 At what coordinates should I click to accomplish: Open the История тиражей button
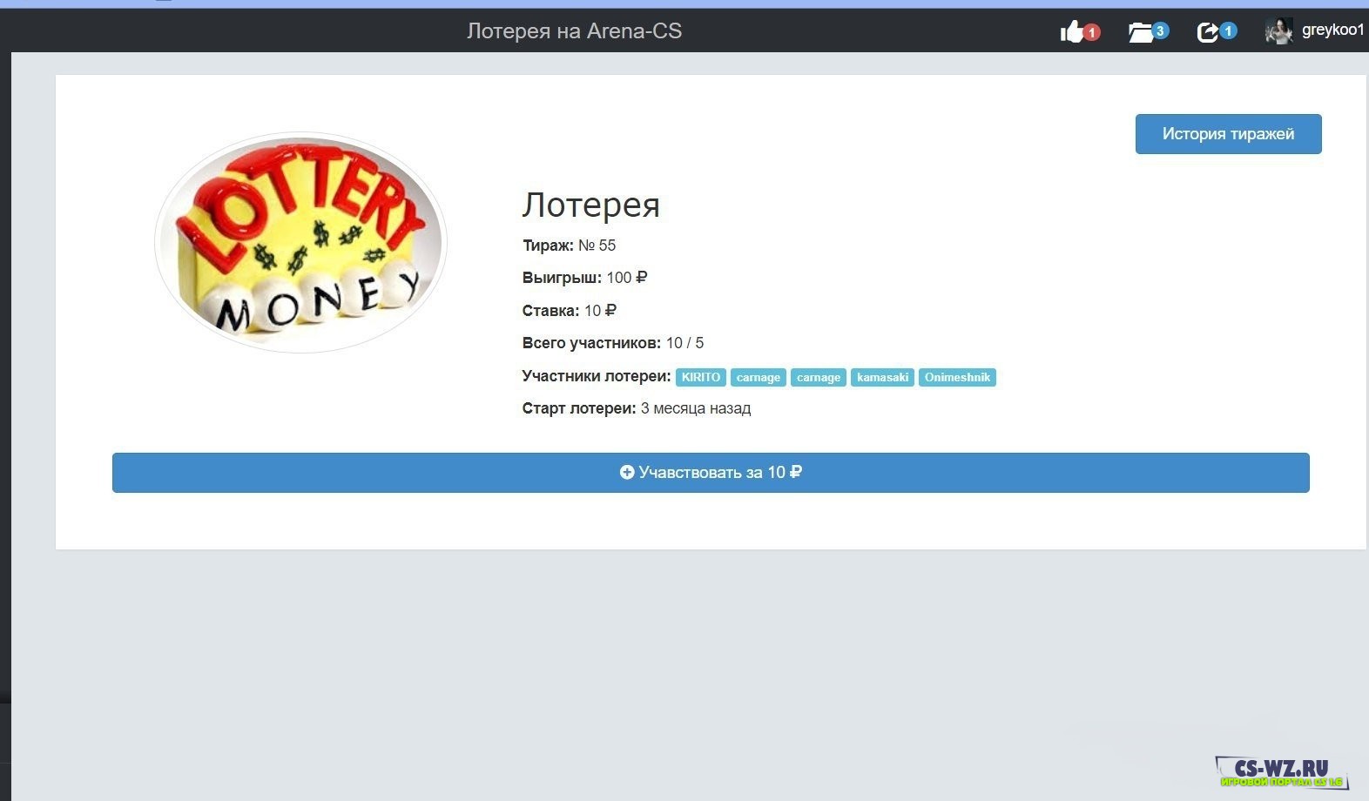[1228, 134]
